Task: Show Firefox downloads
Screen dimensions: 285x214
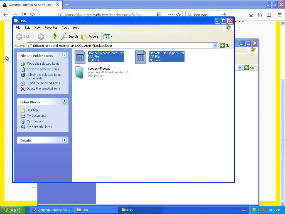Action: coord(251,15)
